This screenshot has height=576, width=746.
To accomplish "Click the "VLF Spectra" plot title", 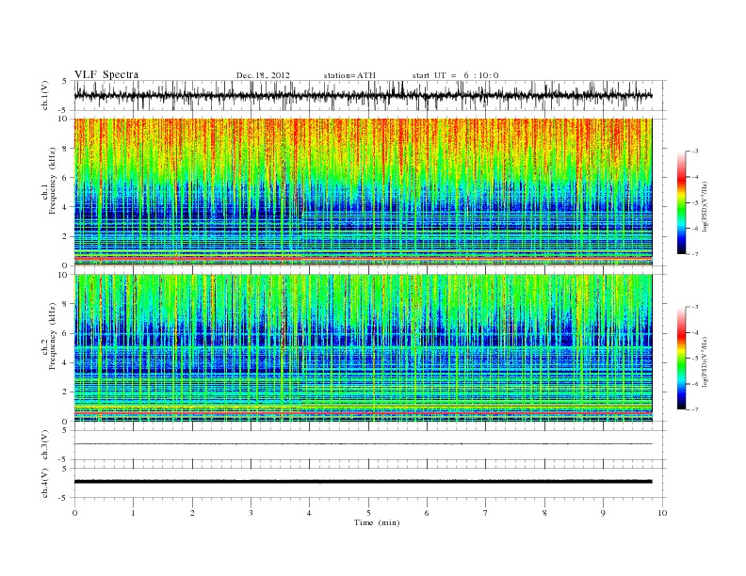I will pyautogui.click(x=106, y=74).
